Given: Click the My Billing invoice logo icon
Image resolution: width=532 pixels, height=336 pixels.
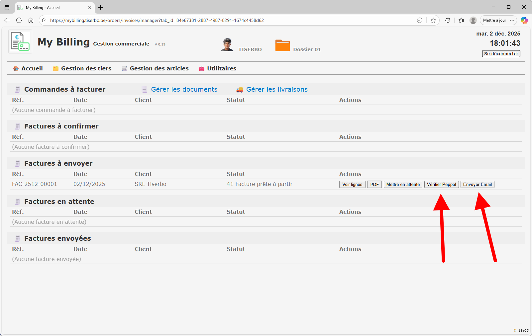Looking at the screenshot, I should 20,42.
